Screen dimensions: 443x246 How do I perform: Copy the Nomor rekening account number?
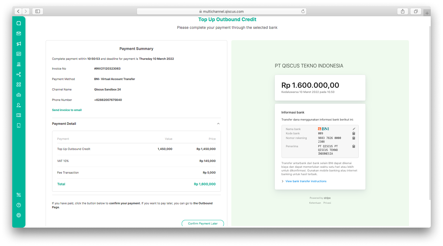[354, 138]
